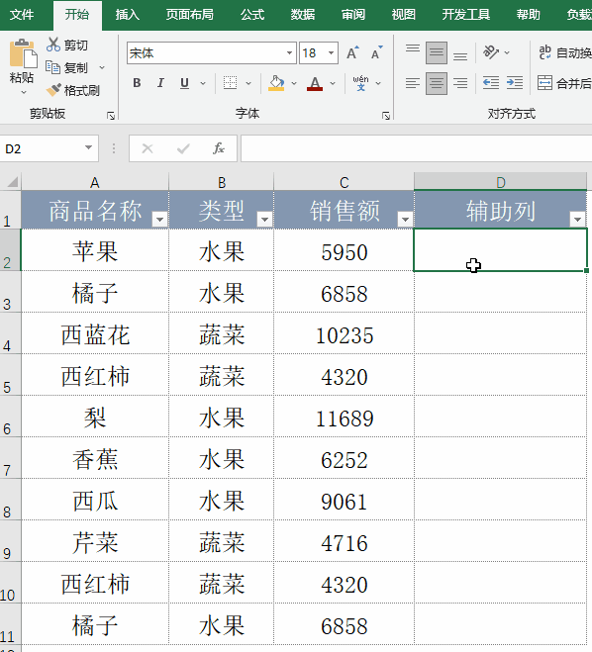Select cell containing 11689

coord(345,417)
